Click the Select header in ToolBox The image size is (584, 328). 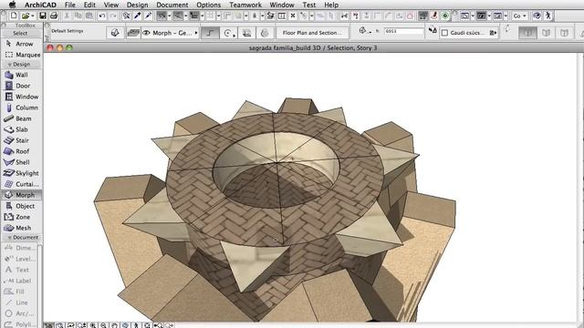pos(20,33)
